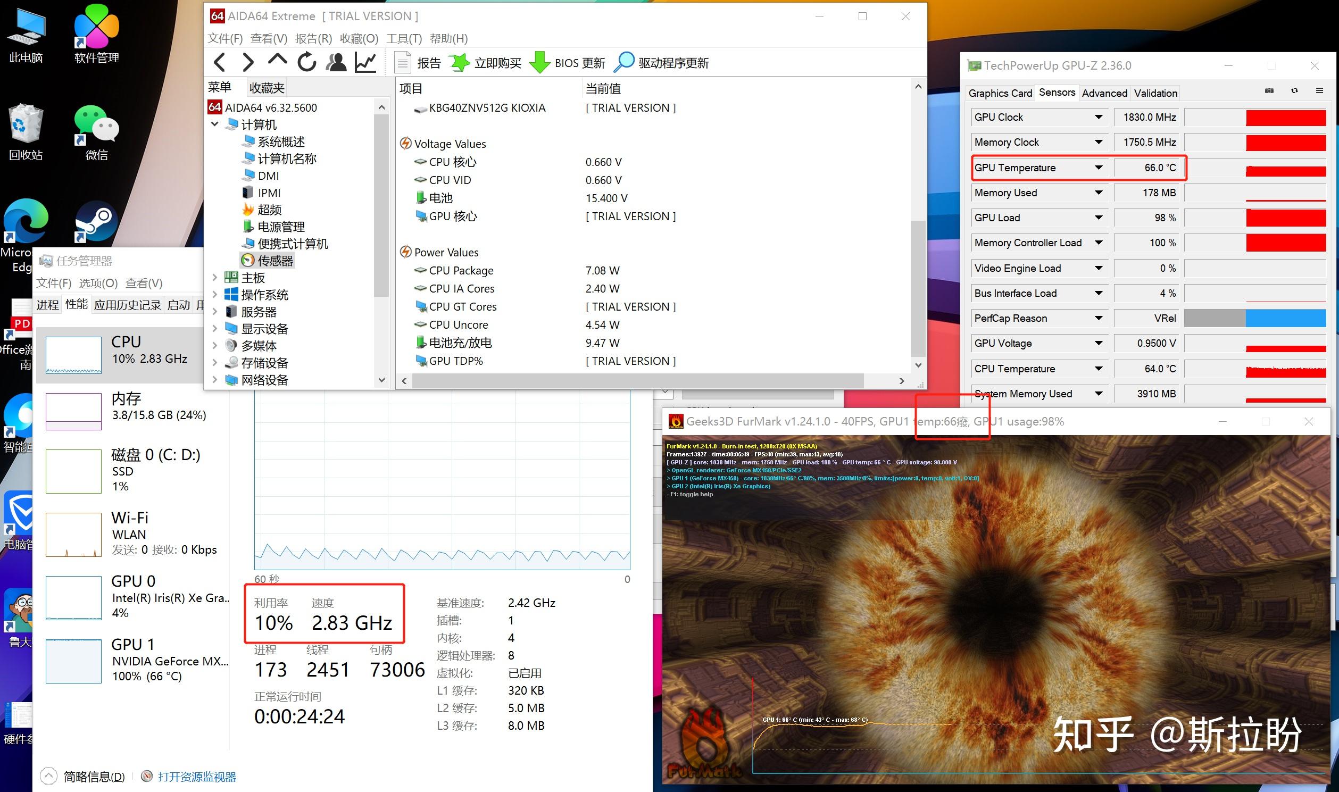1339x792 pixels.
Task: Click the AIDA64 horizontal scrollbar
Action: coord(638,381)
